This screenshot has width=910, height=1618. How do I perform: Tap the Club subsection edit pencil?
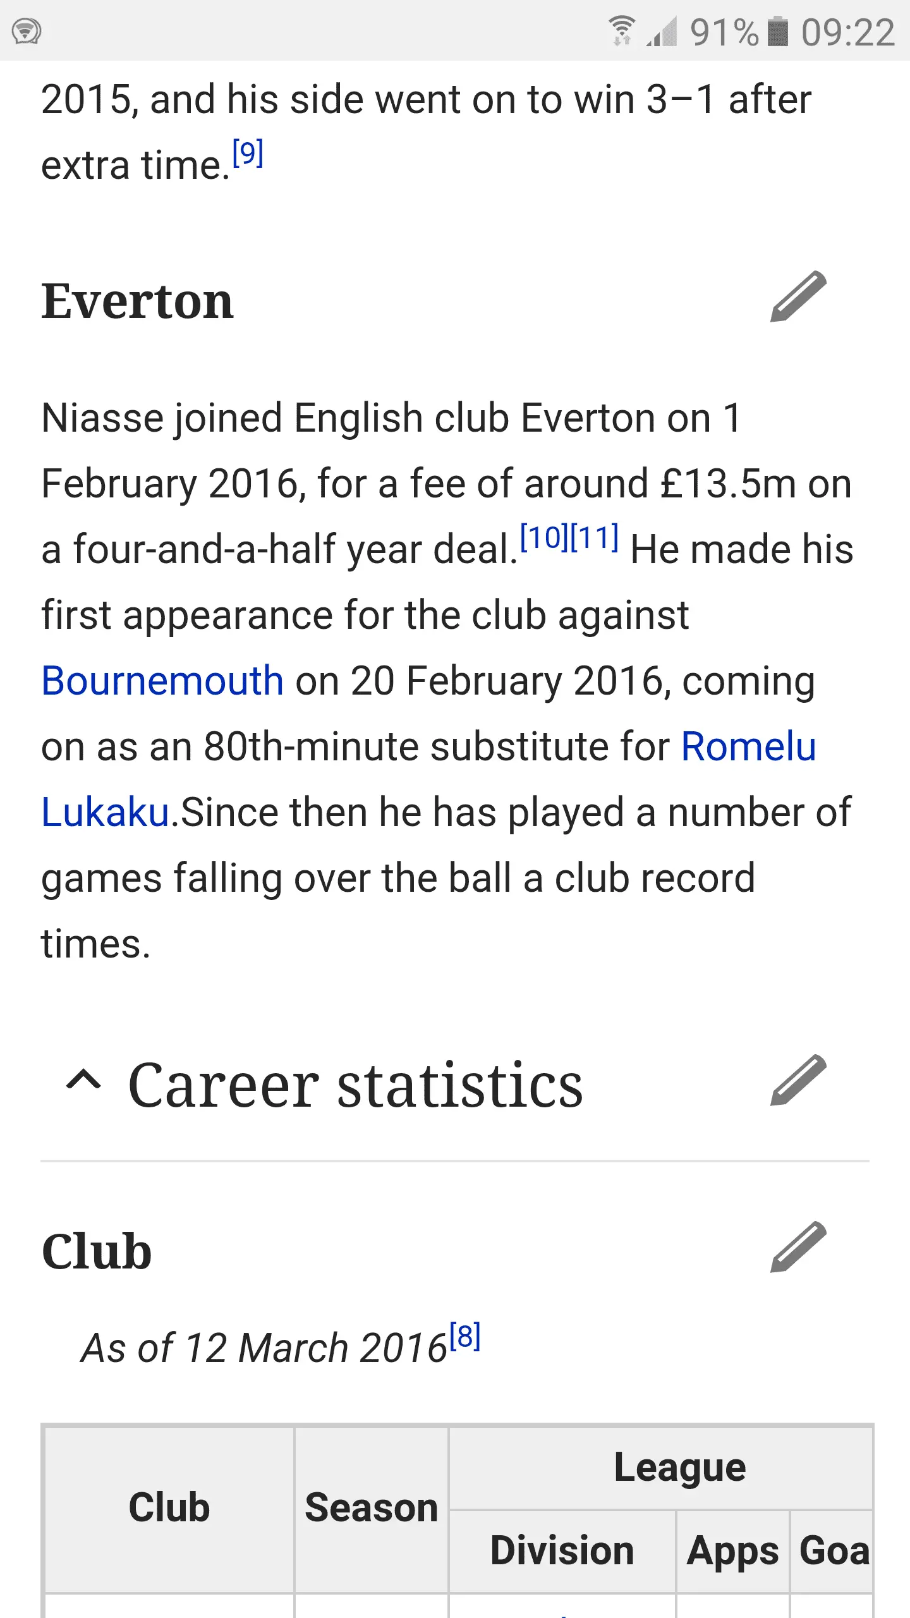798,1247
